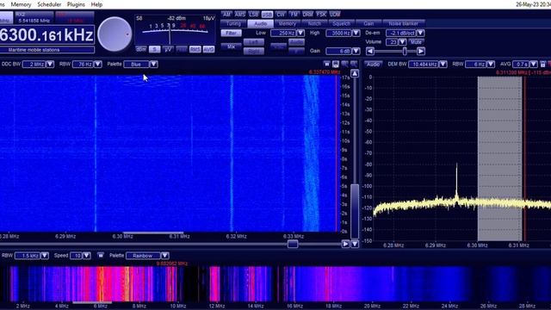
Task: Click the frequency tuning knob
Action: [x=115, y=34]
